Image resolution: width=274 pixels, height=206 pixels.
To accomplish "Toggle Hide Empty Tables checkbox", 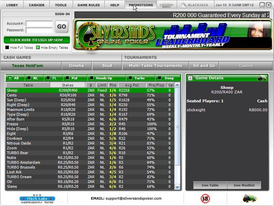I will [38, 48].
